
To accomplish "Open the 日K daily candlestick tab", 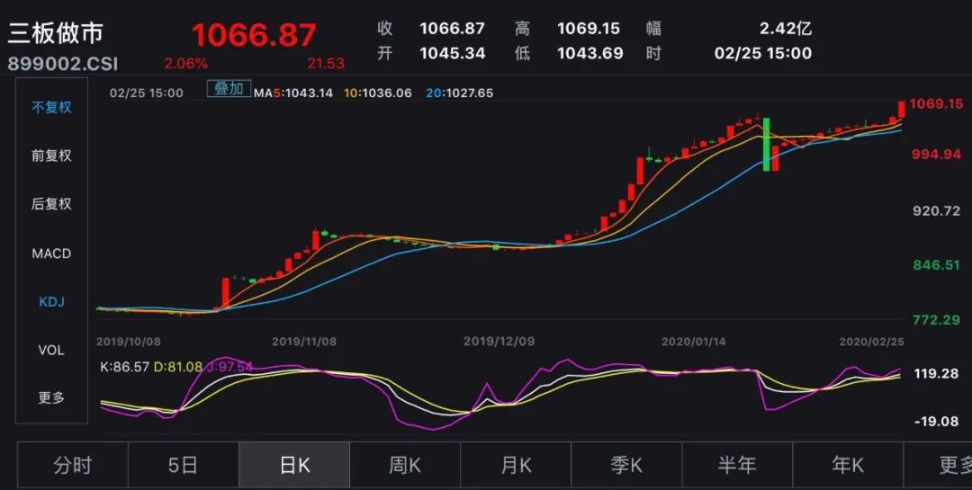I will tap(294, 465).
